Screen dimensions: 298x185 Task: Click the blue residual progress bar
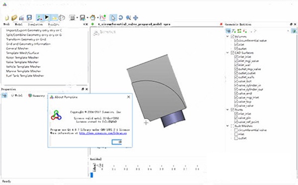[92, 175]
